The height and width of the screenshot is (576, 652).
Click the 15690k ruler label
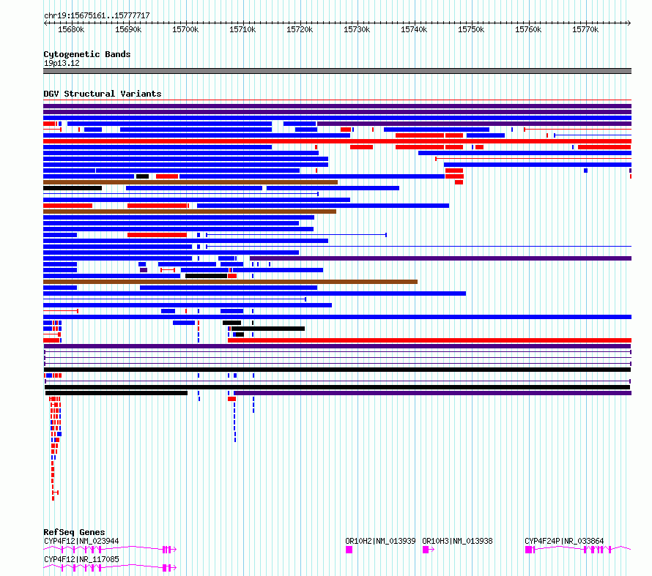click(x=128, y=29)
